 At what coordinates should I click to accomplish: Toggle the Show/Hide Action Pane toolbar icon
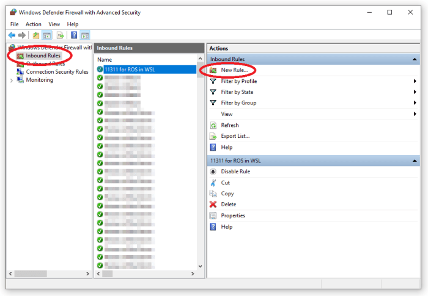85,35
